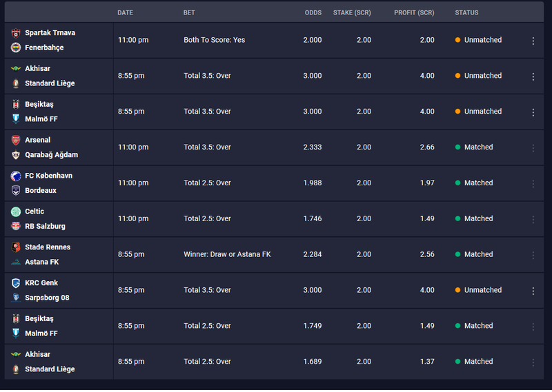Image resolution: width=552 pixels, height=392 pixels.
Task: Sort by the ODDS column header
Action: click(313, 12)
